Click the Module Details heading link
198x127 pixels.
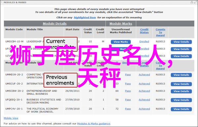click(x=54, y=24)
